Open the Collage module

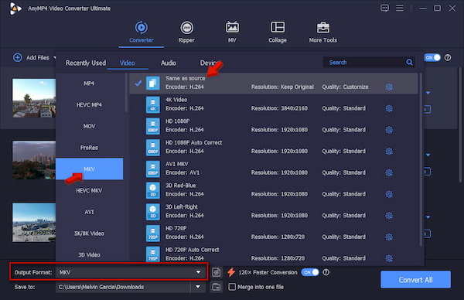coord(278,32)
